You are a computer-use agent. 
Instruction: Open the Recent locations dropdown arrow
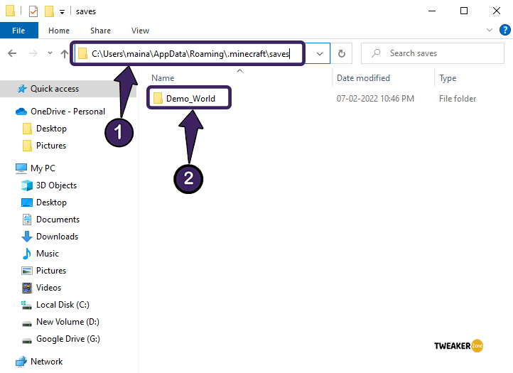[50, 53]
